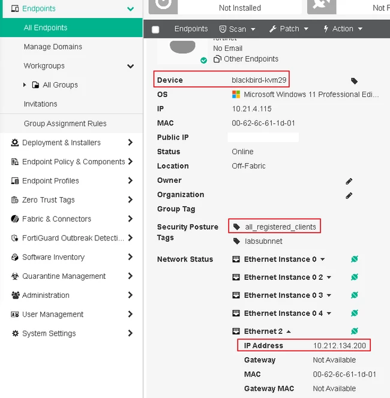Open Group Assignment Rules

[x=65, y=123]
